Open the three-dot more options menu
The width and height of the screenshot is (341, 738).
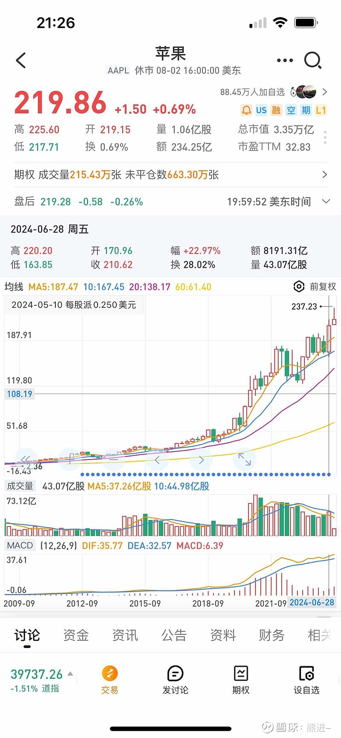tap(285, 61)
